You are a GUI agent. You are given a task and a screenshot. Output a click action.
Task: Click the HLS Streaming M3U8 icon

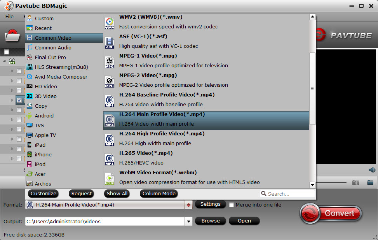coord(30,67)
